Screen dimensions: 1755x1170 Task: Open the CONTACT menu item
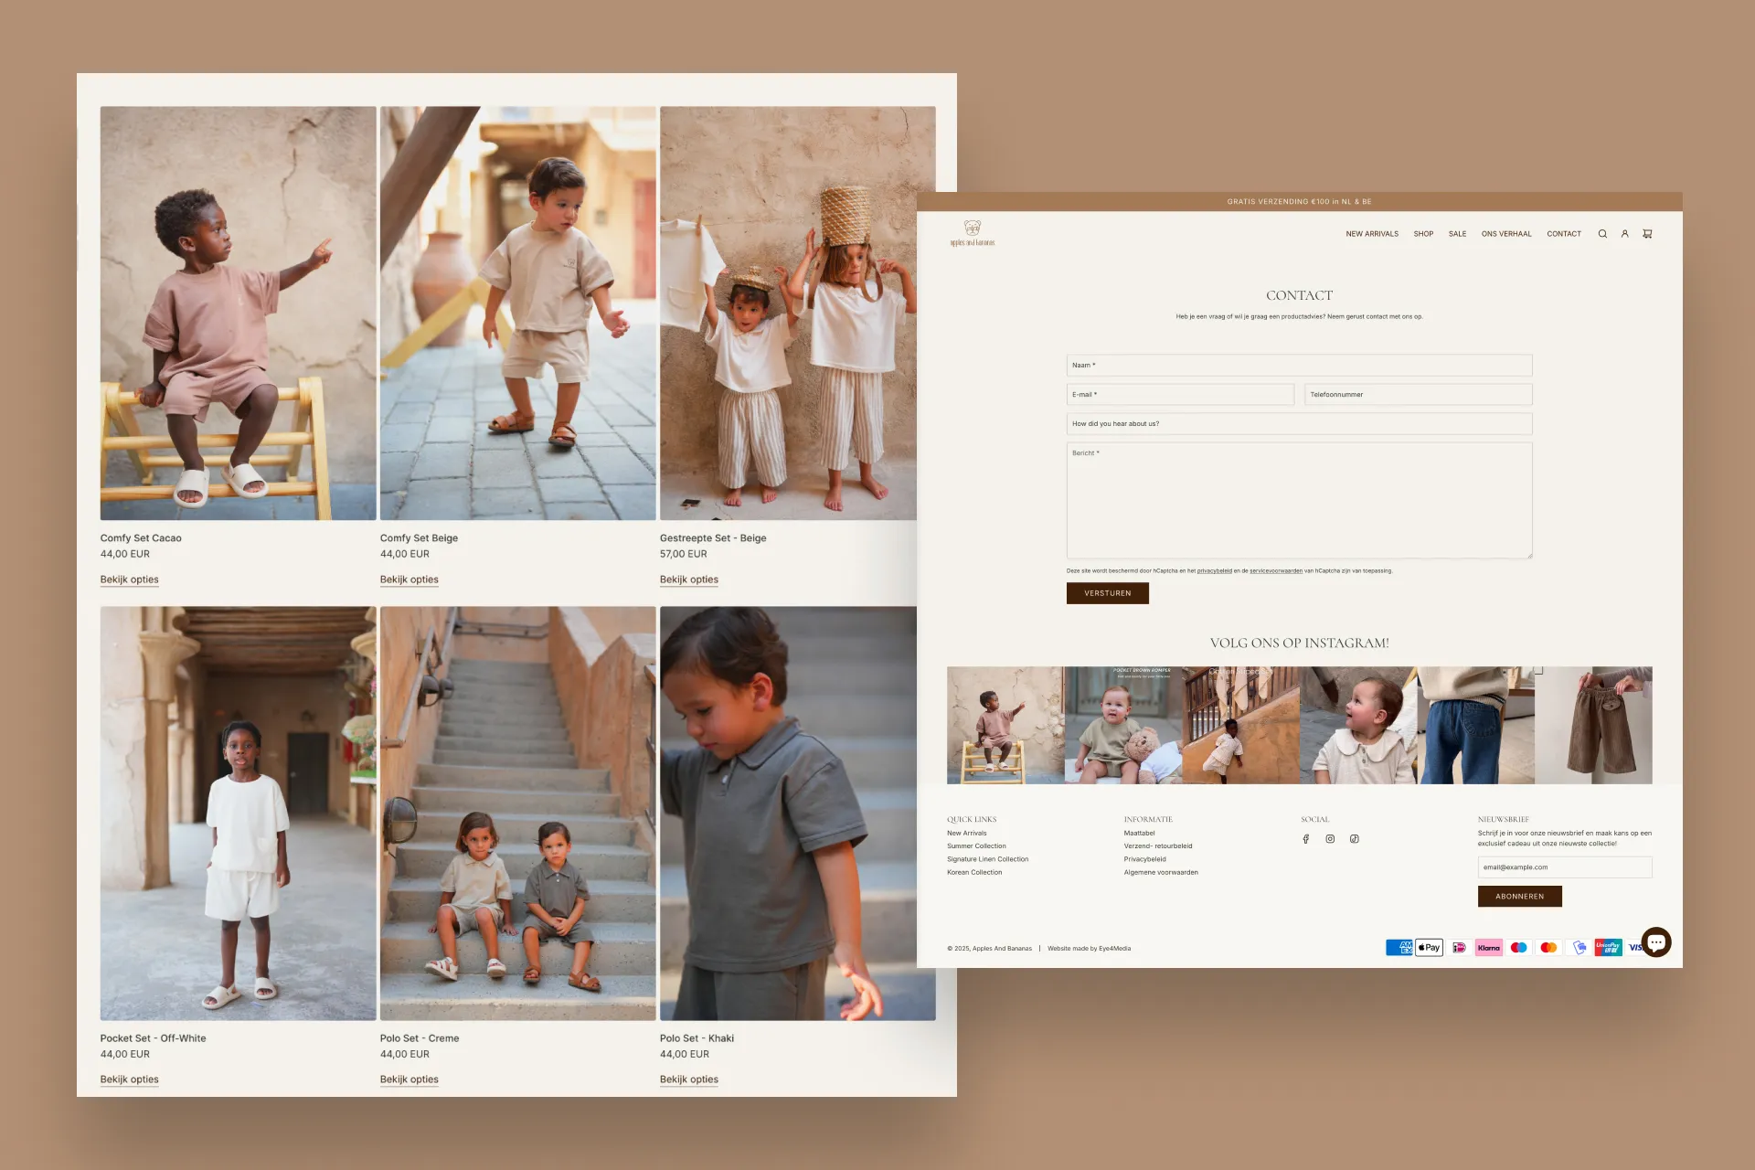[x=1564, y=234]
